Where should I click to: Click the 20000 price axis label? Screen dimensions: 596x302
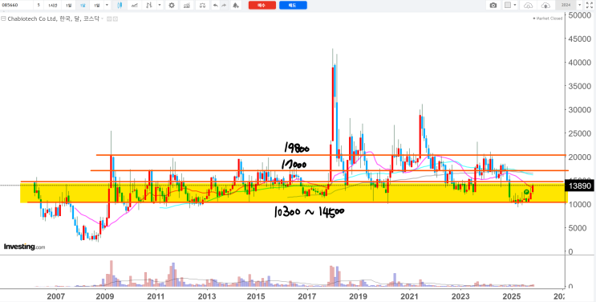pos(580,157)
